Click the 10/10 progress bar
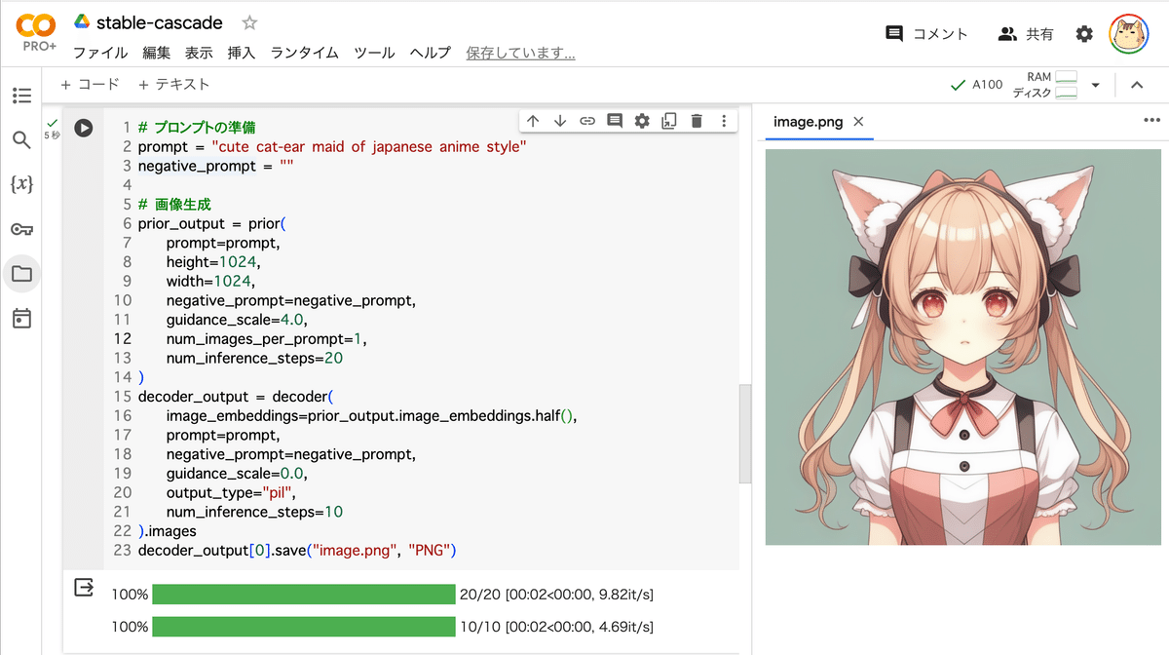This screenshot has height=655, width=1169. point(304,627)
